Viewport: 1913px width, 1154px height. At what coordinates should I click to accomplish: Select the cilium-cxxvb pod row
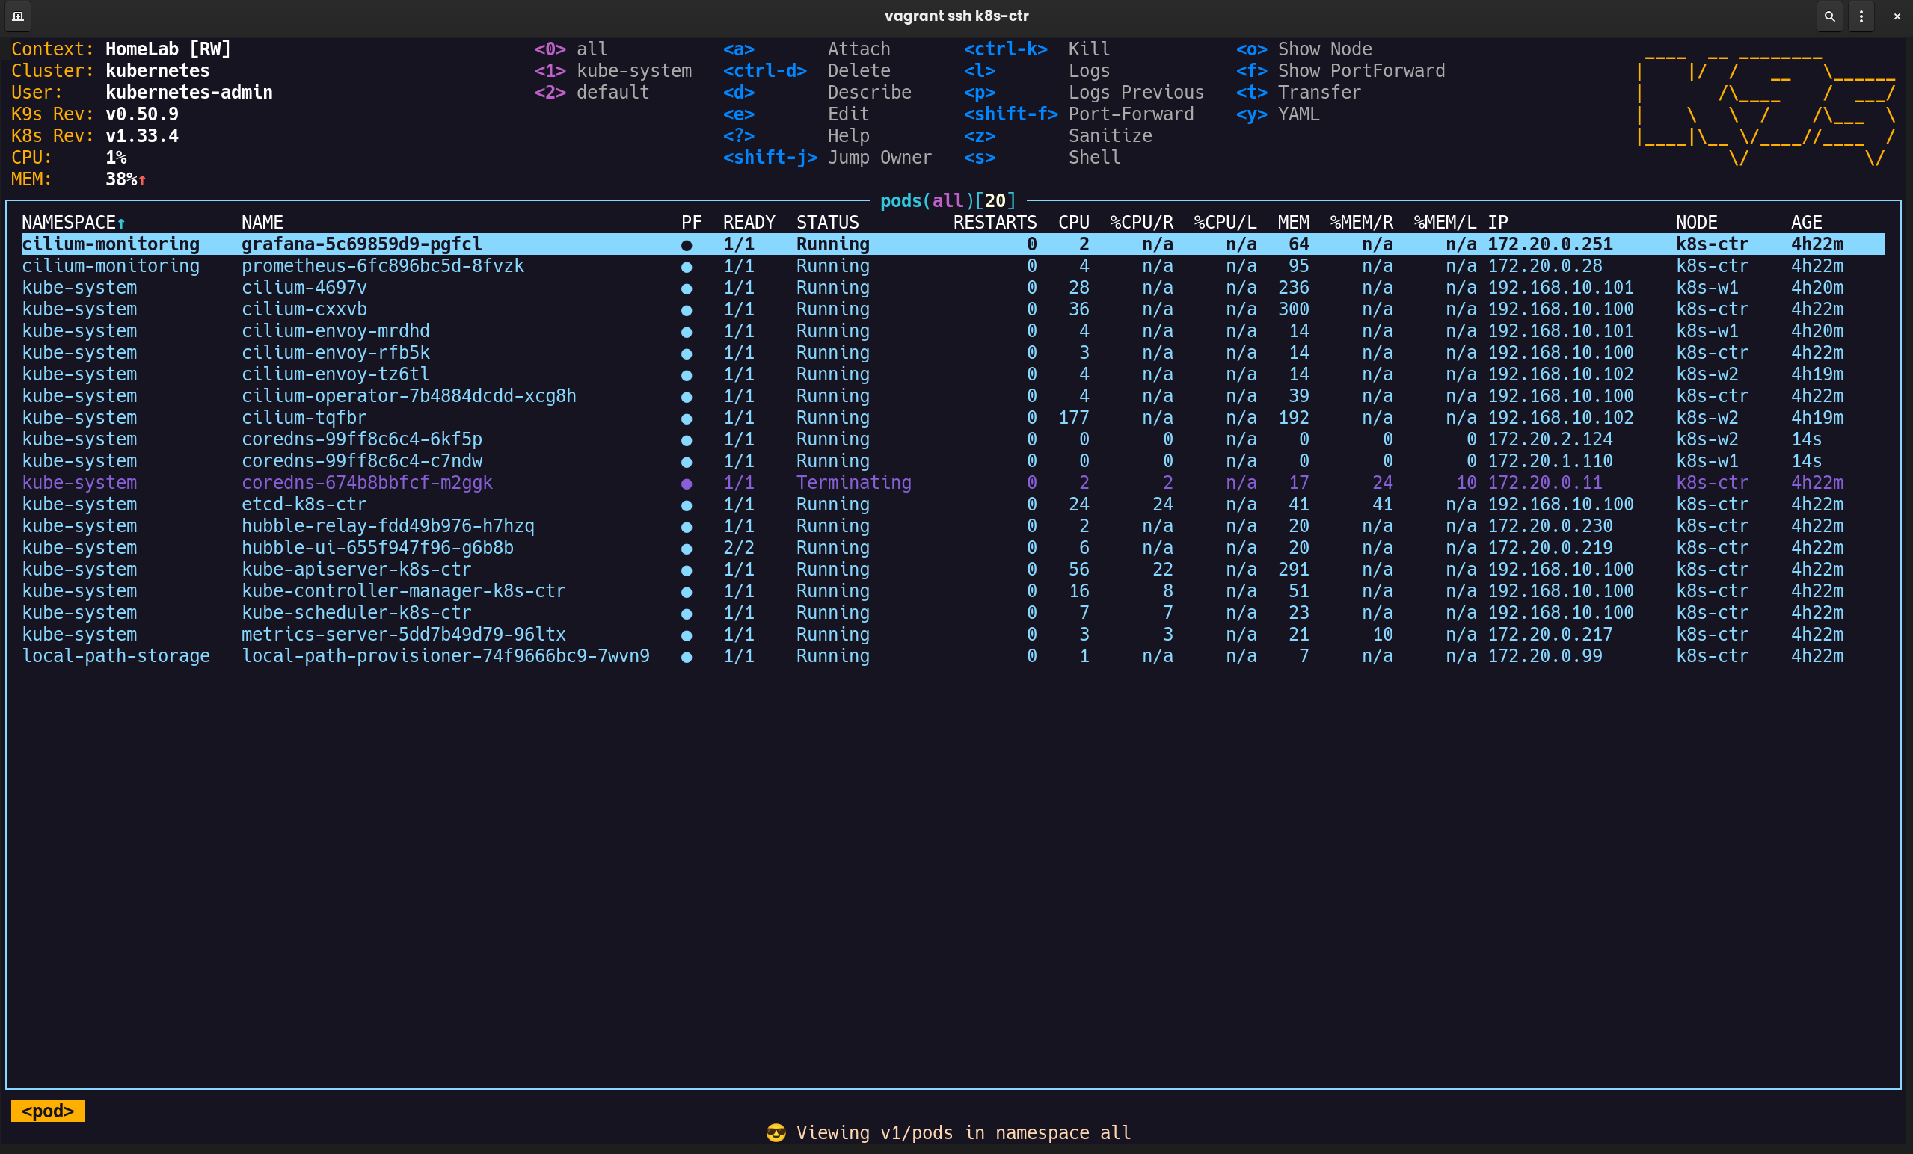(954, 309)
